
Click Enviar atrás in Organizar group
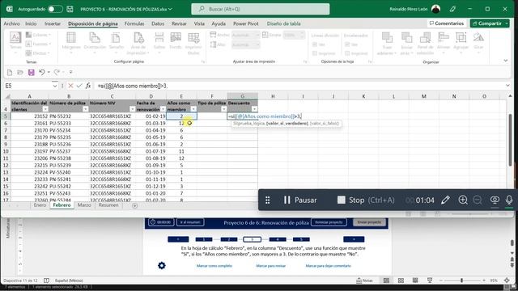(406, 43)
